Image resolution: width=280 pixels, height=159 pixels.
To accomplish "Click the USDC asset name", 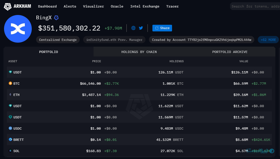I will 18,128.
